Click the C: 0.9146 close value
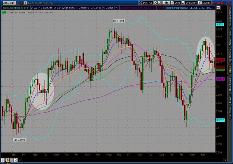Image resolution: width=233 pixels, height=164 pixels. [96, 7]
